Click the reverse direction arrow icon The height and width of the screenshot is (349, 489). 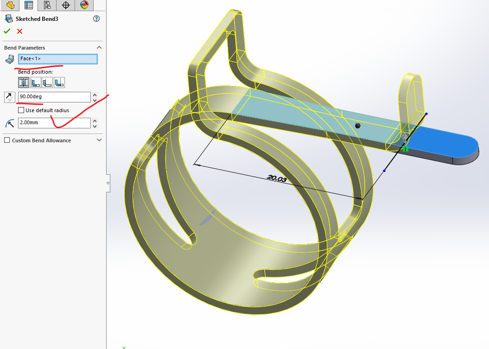click(10, 97)
